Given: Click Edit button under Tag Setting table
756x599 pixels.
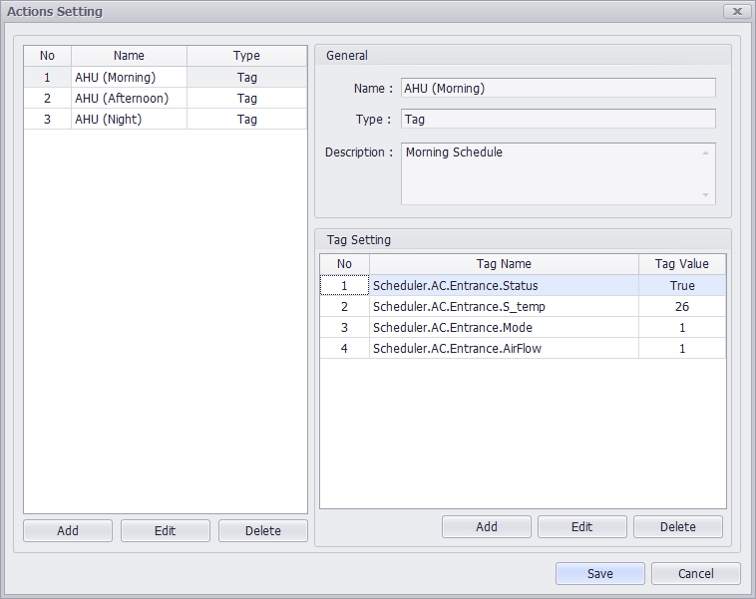Looking at the screenshot, I should (582, 527).
